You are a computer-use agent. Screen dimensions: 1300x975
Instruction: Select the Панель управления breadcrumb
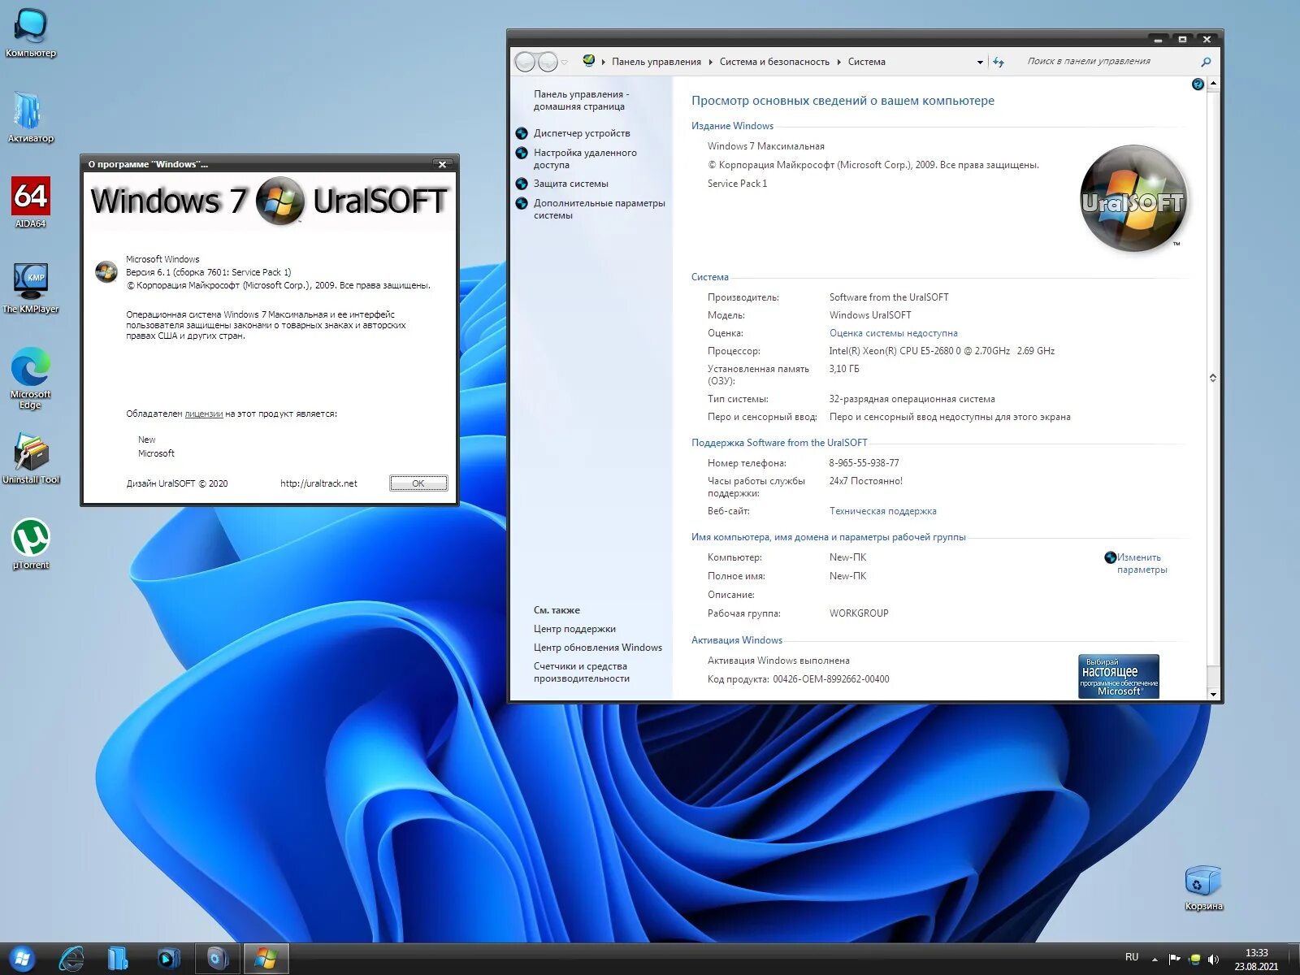(x=656, y=62)
